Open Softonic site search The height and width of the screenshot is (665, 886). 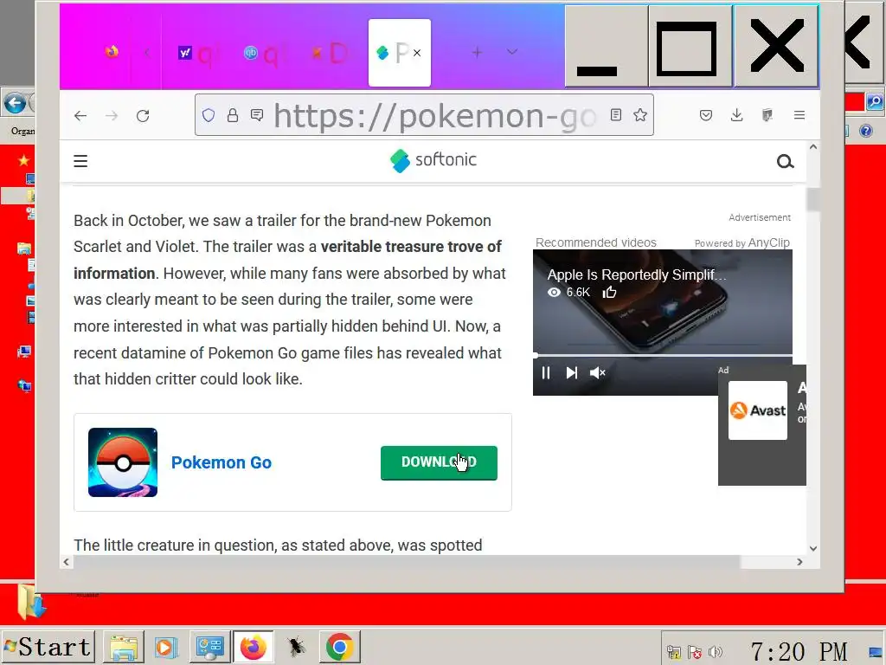tap(785, 162)
